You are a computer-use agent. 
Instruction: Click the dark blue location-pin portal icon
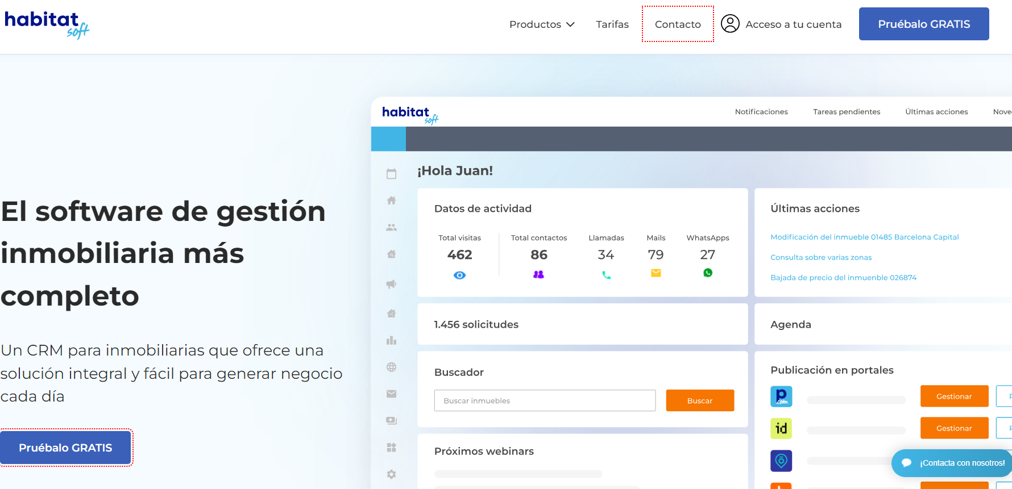click(781, 461)
